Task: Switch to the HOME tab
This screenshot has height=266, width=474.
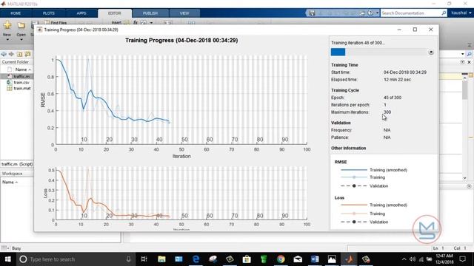Action: [x=16, y=13]
